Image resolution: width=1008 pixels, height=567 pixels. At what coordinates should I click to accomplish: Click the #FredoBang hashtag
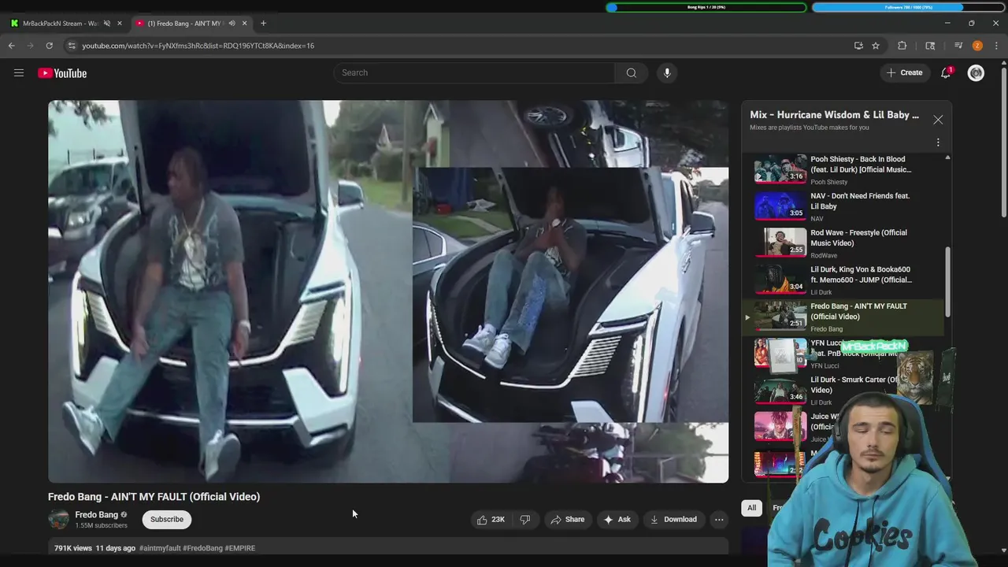click(203, 548)
